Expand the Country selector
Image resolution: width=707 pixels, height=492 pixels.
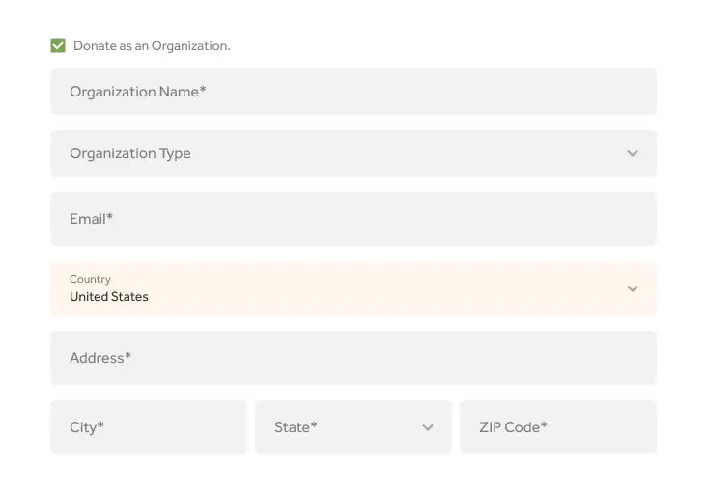(x=353, y=288)
